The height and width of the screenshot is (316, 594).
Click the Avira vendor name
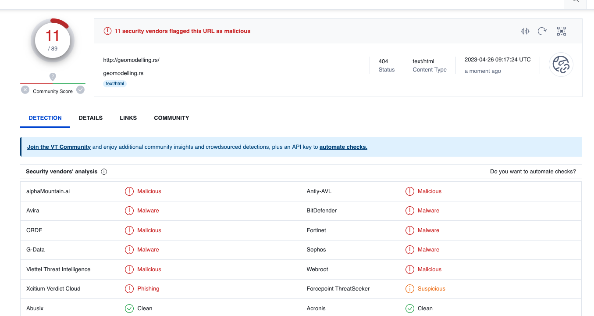(x=33, y=211)
